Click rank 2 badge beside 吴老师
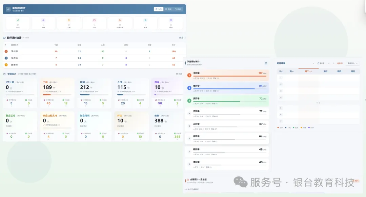This screenshot has width=366, height=197. coord(6,58)
